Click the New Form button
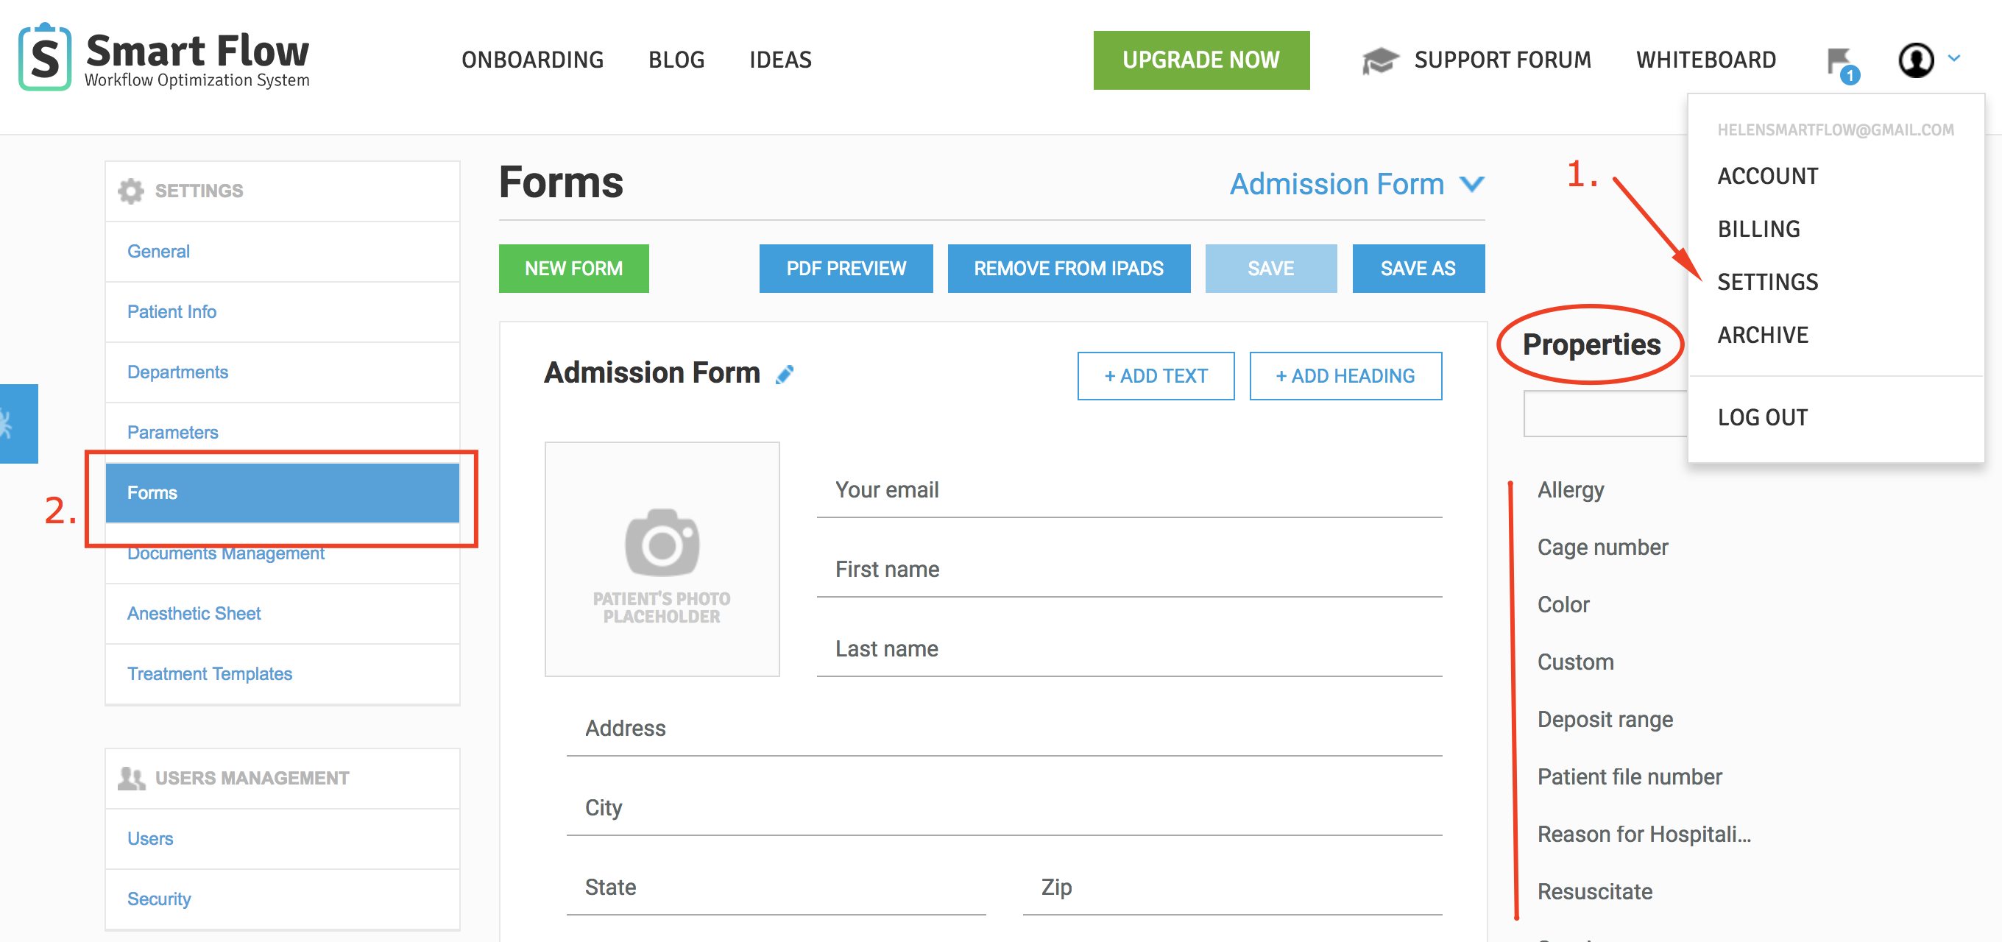This screenshot has width=2002, height=942. 573,268
